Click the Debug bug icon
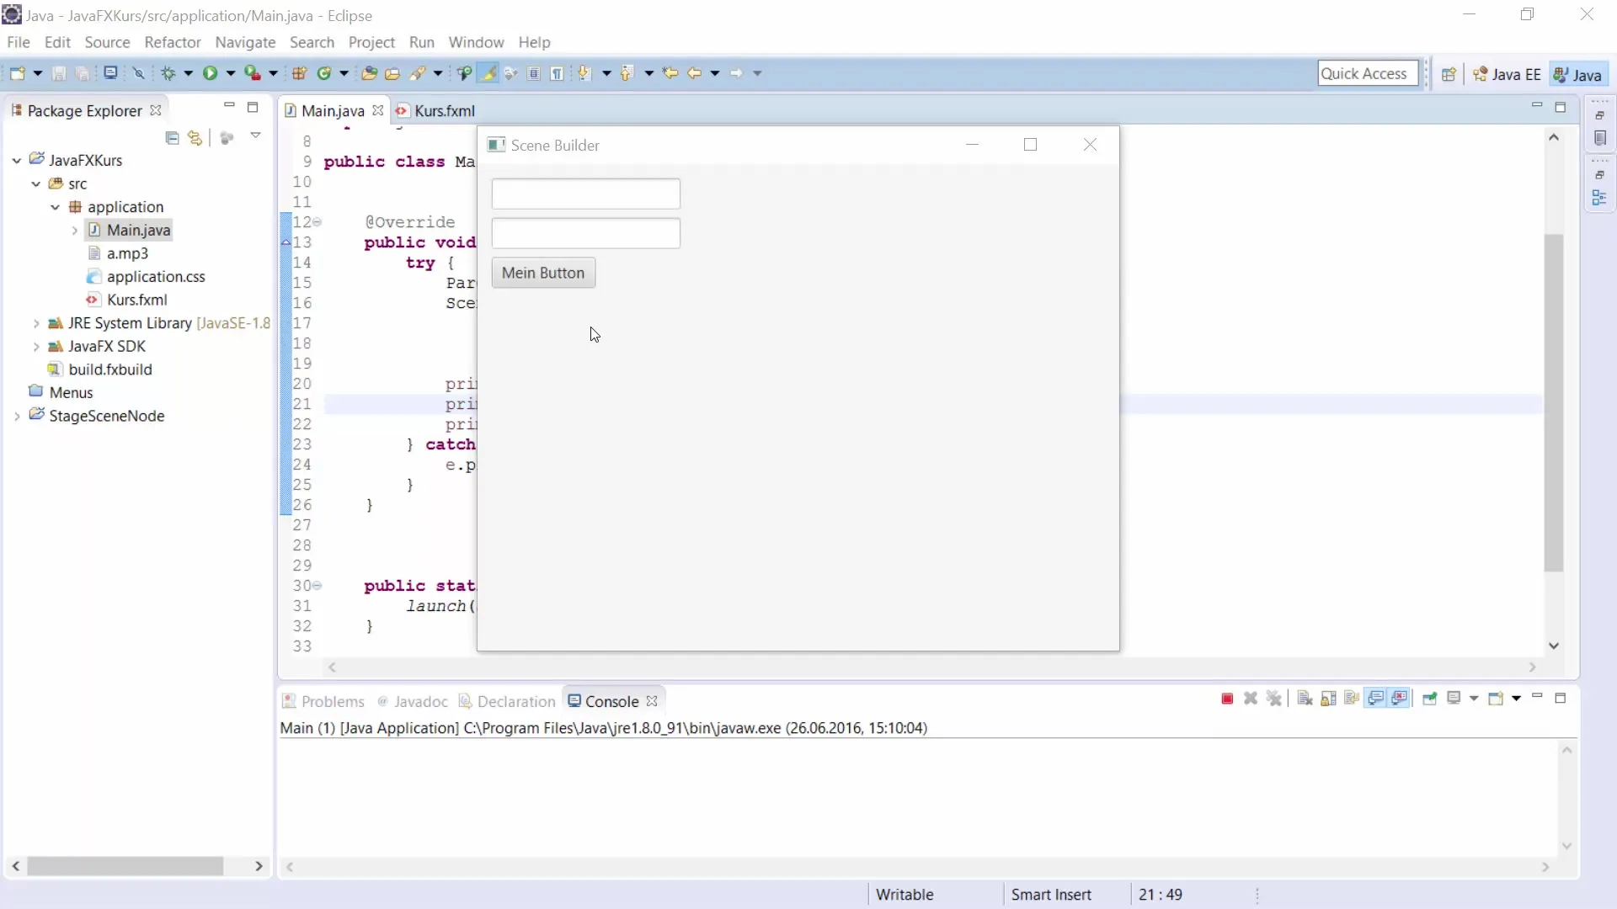Screen dimensions: 1617x909 coord(168,73)
